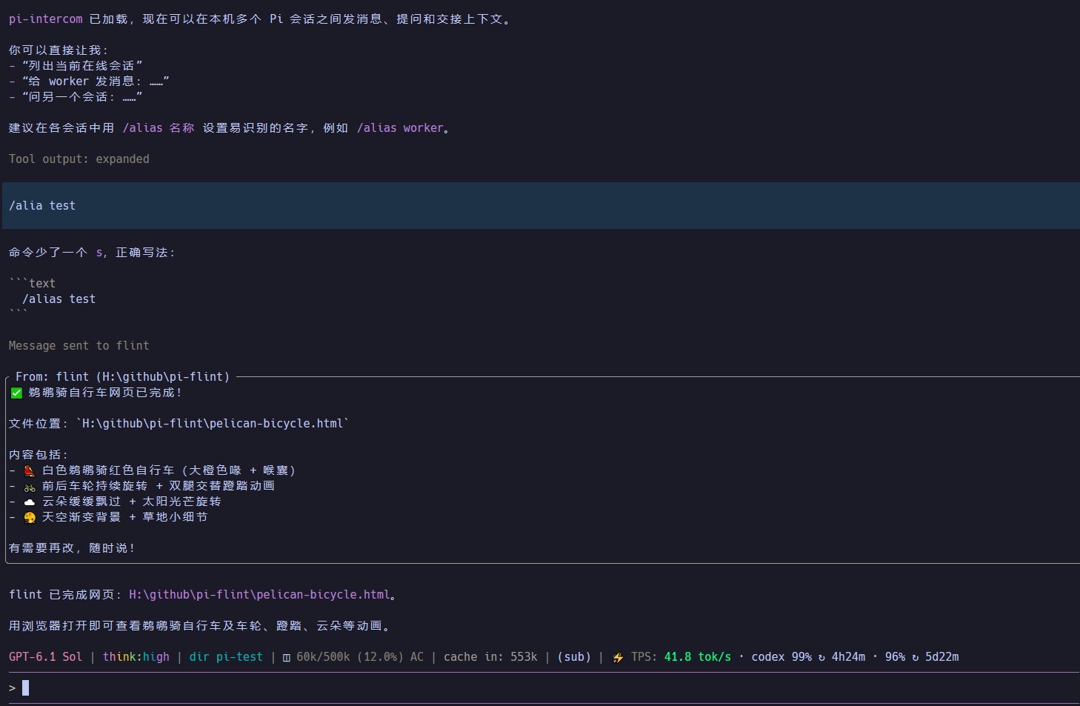The height and width of the screenshot is (706, 1080).
Task: Click '鹈鹕骑自行车网页已完成！' text
Action: (105, 393)
